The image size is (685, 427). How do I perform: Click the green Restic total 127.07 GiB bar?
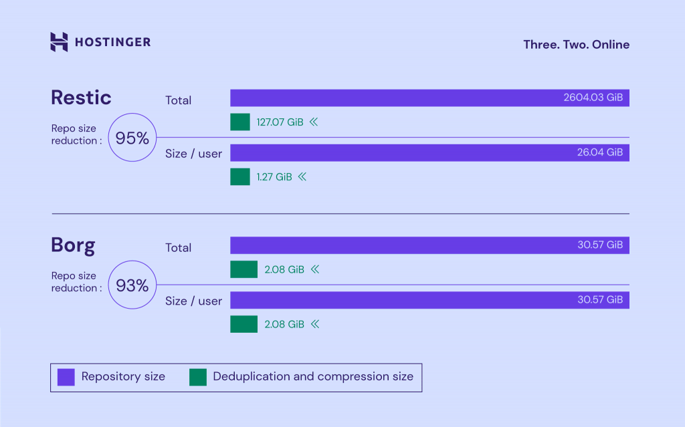pyautogui.click(x=240, y=122)
